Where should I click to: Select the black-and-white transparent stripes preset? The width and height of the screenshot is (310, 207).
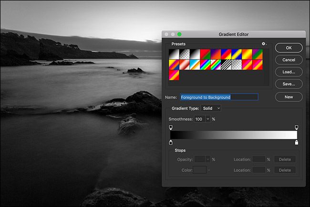point(226,65)
